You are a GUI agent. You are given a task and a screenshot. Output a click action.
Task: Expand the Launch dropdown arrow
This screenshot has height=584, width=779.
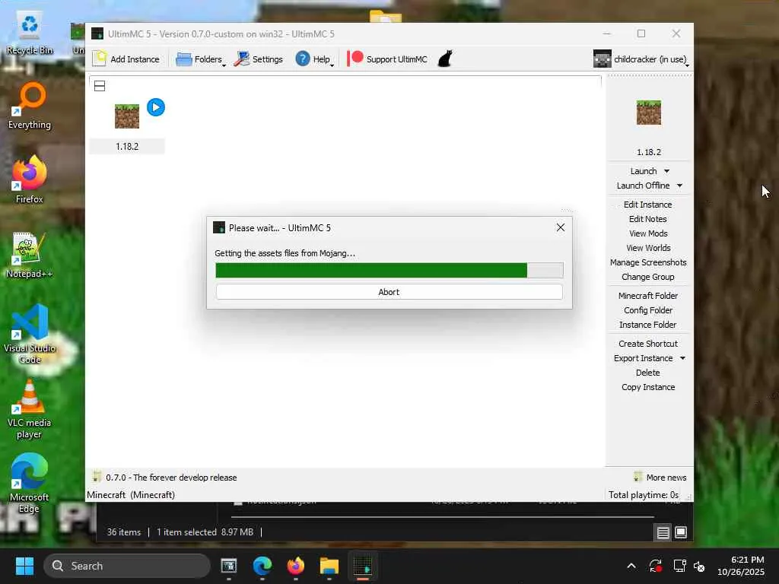tap(666, 171)
